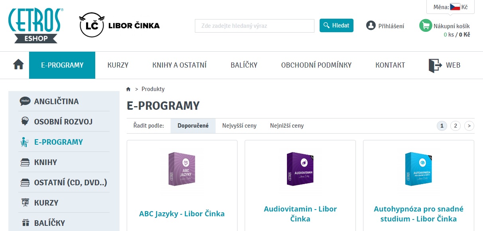Go to page 1 of results
The height and width of the screenshot is (231, 483).
point(442,126)
